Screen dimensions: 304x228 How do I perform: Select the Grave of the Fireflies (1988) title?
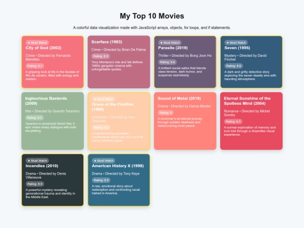click(x=113, y=107)
